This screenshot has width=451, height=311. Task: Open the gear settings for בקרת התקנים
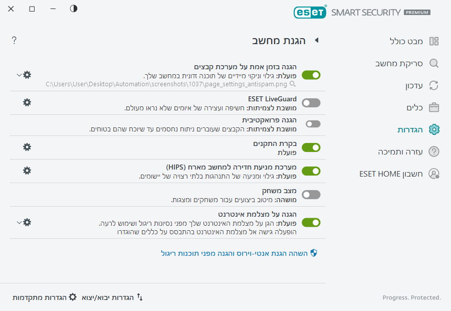click(27, 147)
